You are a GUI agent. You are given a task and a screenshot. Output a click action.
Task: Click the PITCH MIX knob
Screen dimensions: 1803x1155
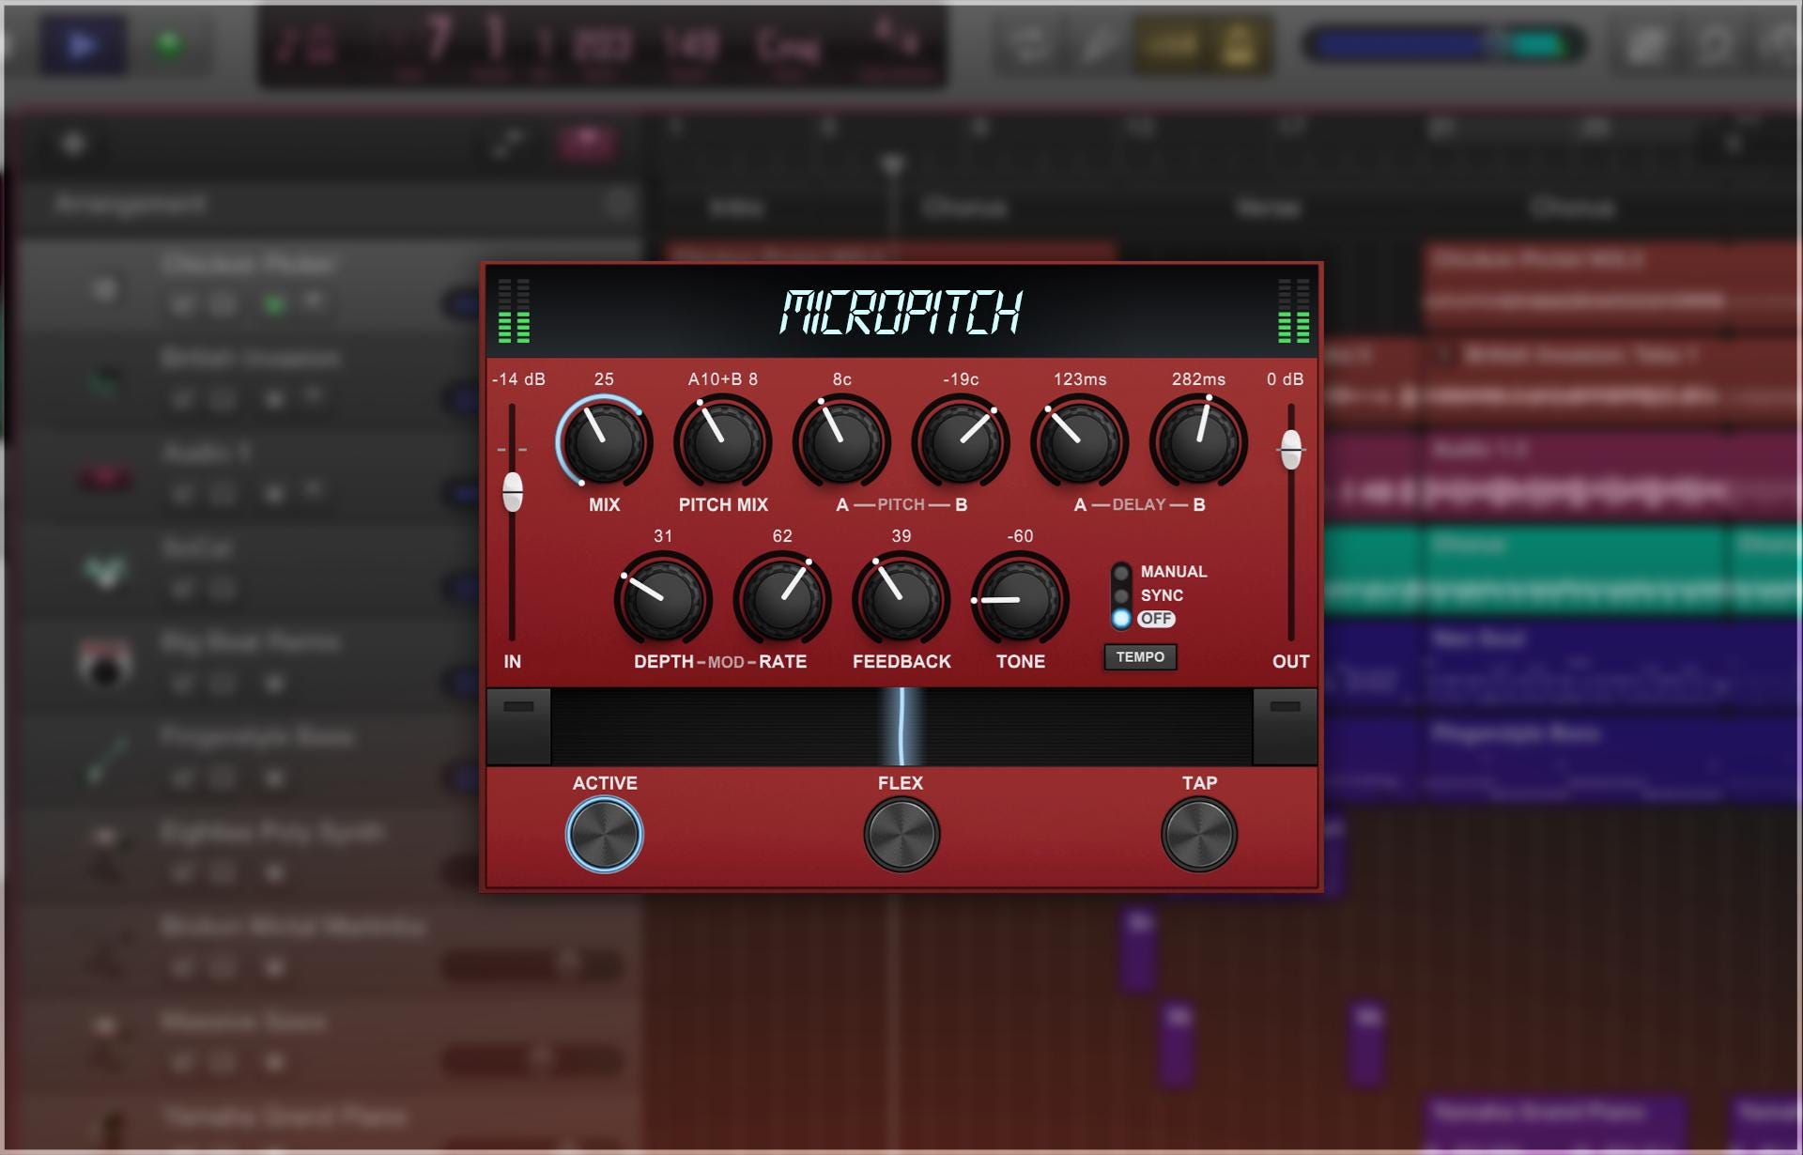tap(723, 441)
